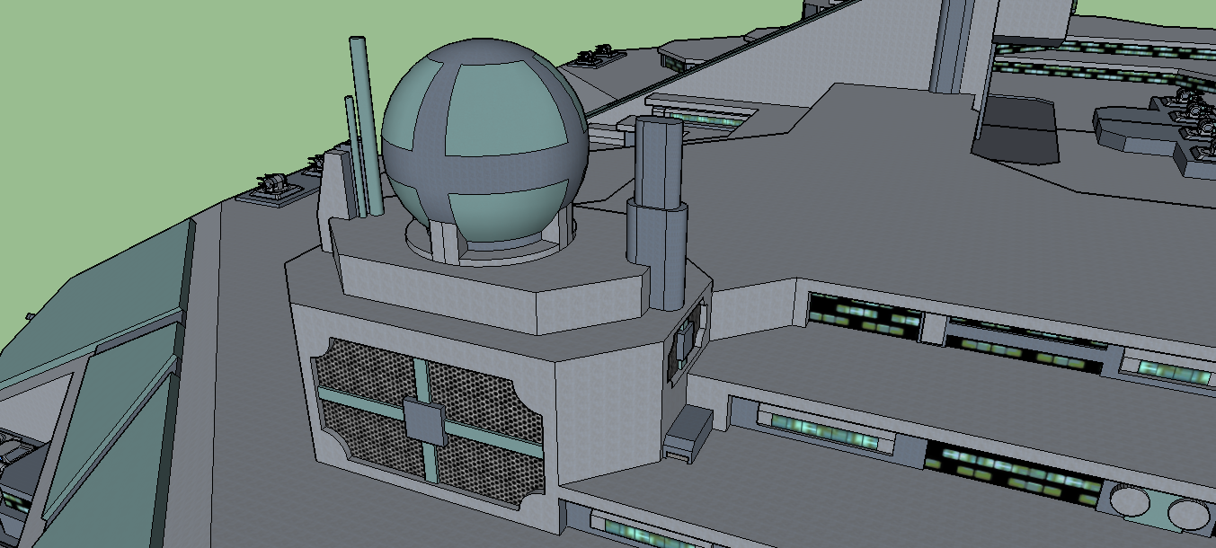Select the rightmost circular hatch at bottom right
This screenshot has height=548, width=1216.
[1188, 513]
